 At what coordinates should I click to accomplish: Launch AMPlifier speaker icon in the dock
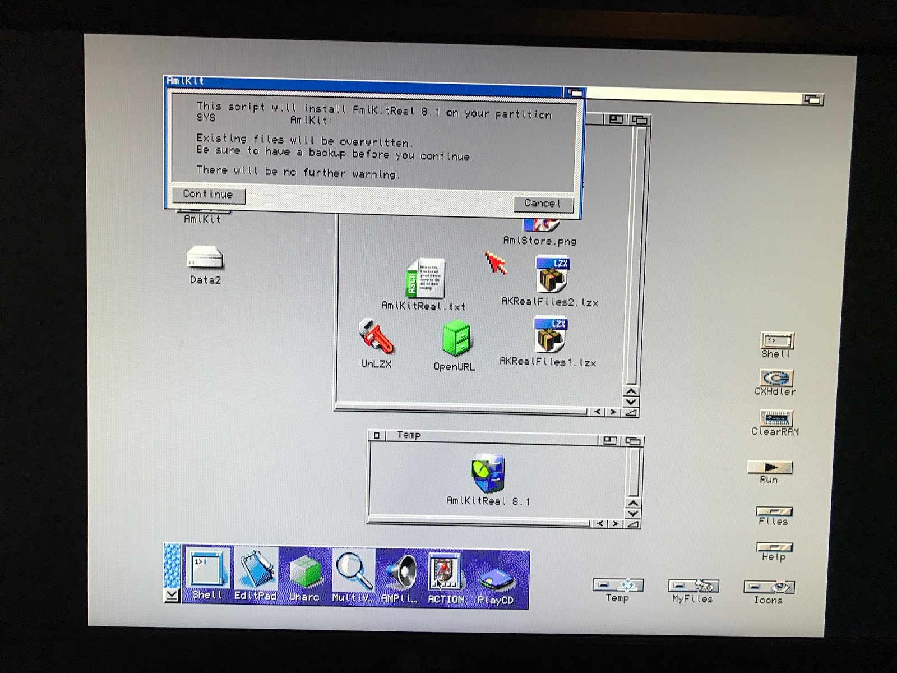400,578
